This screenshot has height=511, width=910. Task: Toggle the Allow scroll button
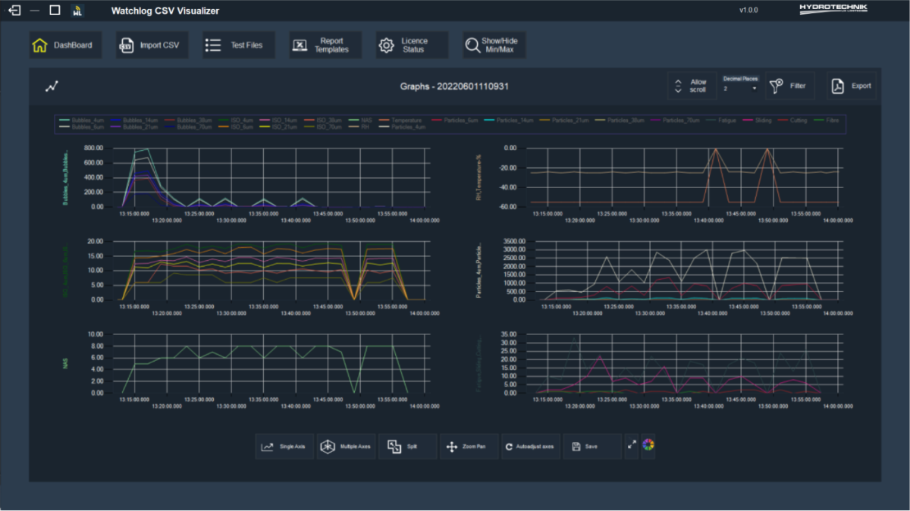click(692, 86)
